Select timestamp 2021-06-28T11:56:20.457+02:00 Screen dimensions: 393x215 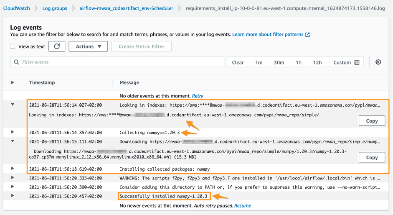point(66,196)
